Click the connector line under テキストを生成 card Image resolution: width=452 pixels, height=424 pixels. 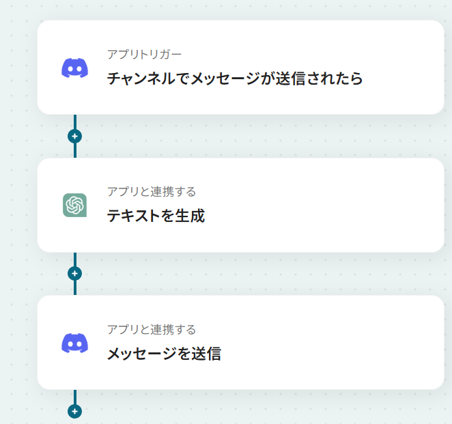click(75, 259)
